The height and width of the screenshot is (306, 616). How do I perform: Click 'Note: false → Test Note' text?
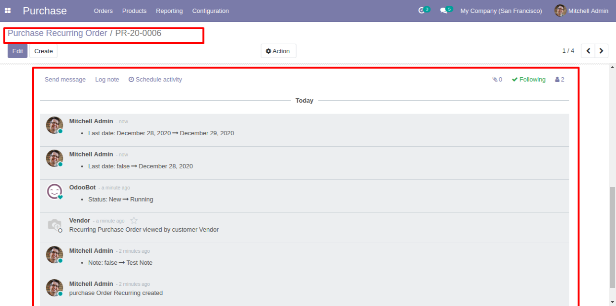click(x=120, y=262)
